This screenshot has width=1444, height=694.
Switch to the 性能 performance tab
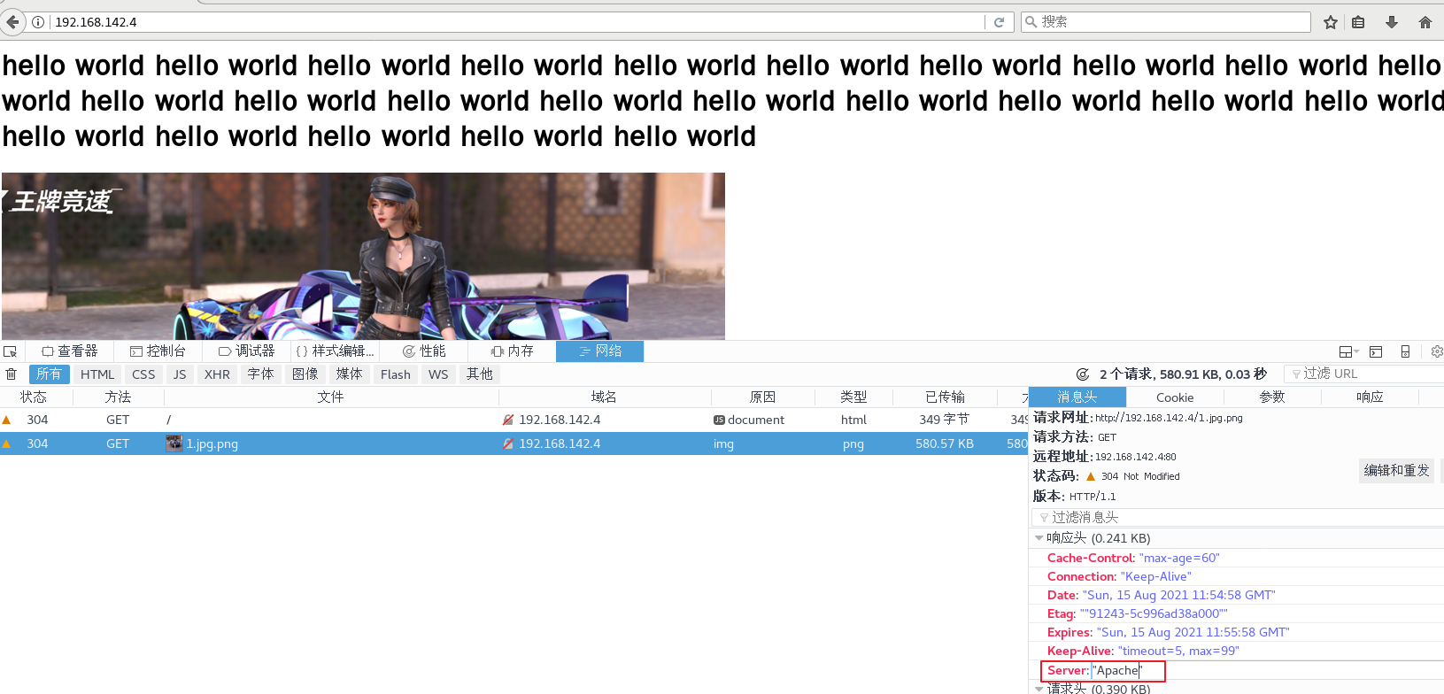click(x=424, y=351)
